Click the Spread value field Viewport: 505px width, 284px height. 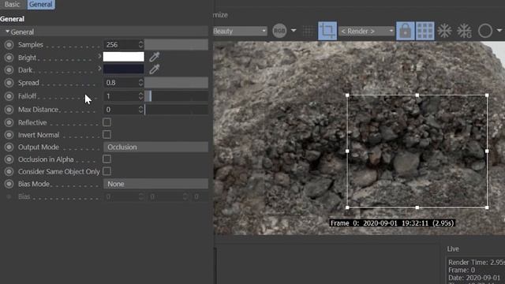pos(121,83)
